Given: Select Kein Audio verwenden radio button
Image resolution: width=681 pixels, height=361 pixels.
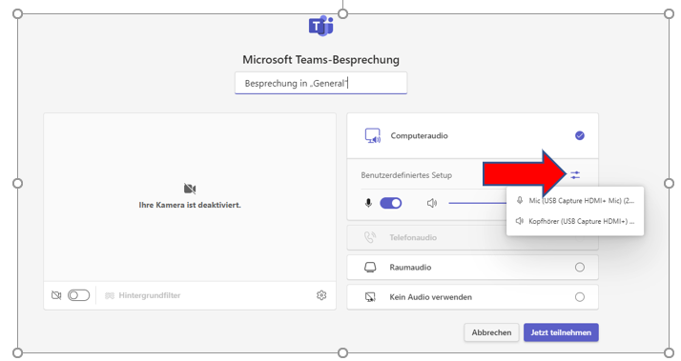Looking at the screenshot, I should click(x=580, y=297).
